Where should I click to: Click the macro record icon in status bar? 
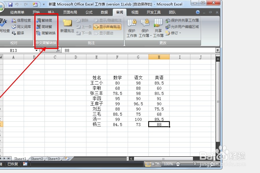25,164
